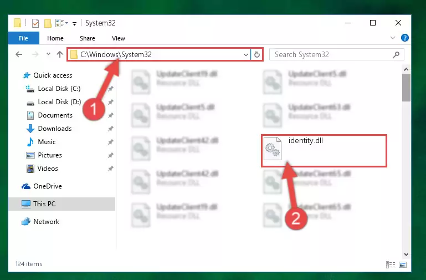Go forward with the Forward arrow
The image size is (426, 280).
click(x=35, y=54)
